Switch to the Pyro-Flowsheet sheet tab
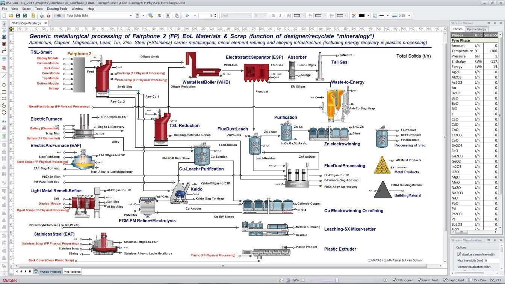The image size is (505, 284). pos(72,271)
